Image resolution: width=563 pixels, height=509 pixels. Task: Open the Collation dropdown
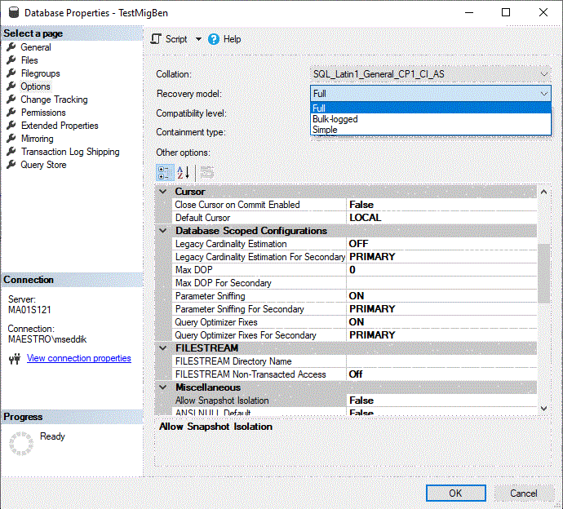coord(430,74)
